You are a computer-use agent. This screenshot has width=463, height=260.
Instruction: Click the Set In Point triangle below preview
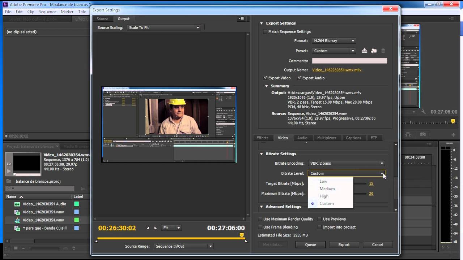point(148,228)
